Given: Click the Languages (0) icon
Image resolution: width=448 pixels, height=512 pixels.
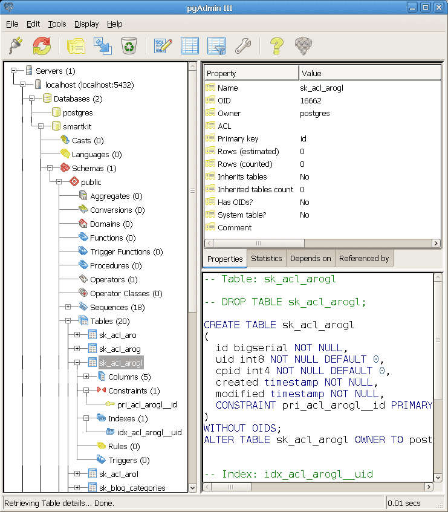Looking at the screenshot, I should (65, 154).
